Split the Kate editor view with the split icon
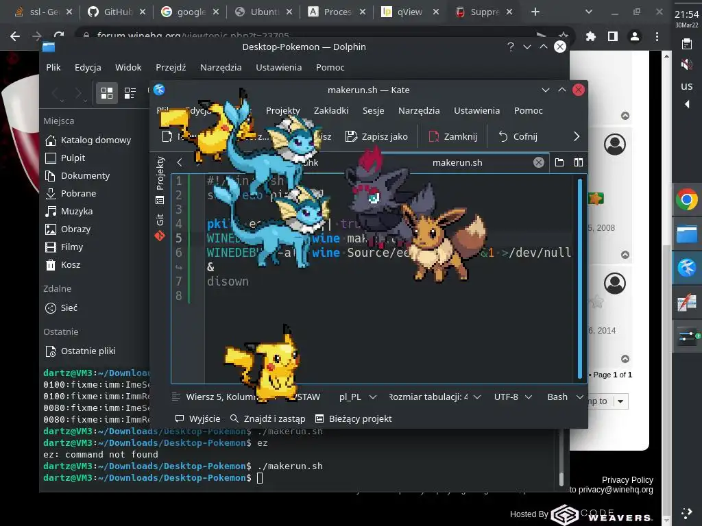The width and height of the screenshot is (702, 526). pos(579,162)
